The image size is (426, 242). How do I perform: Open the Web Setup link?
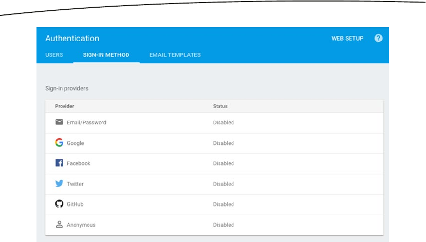coord(347,39)
